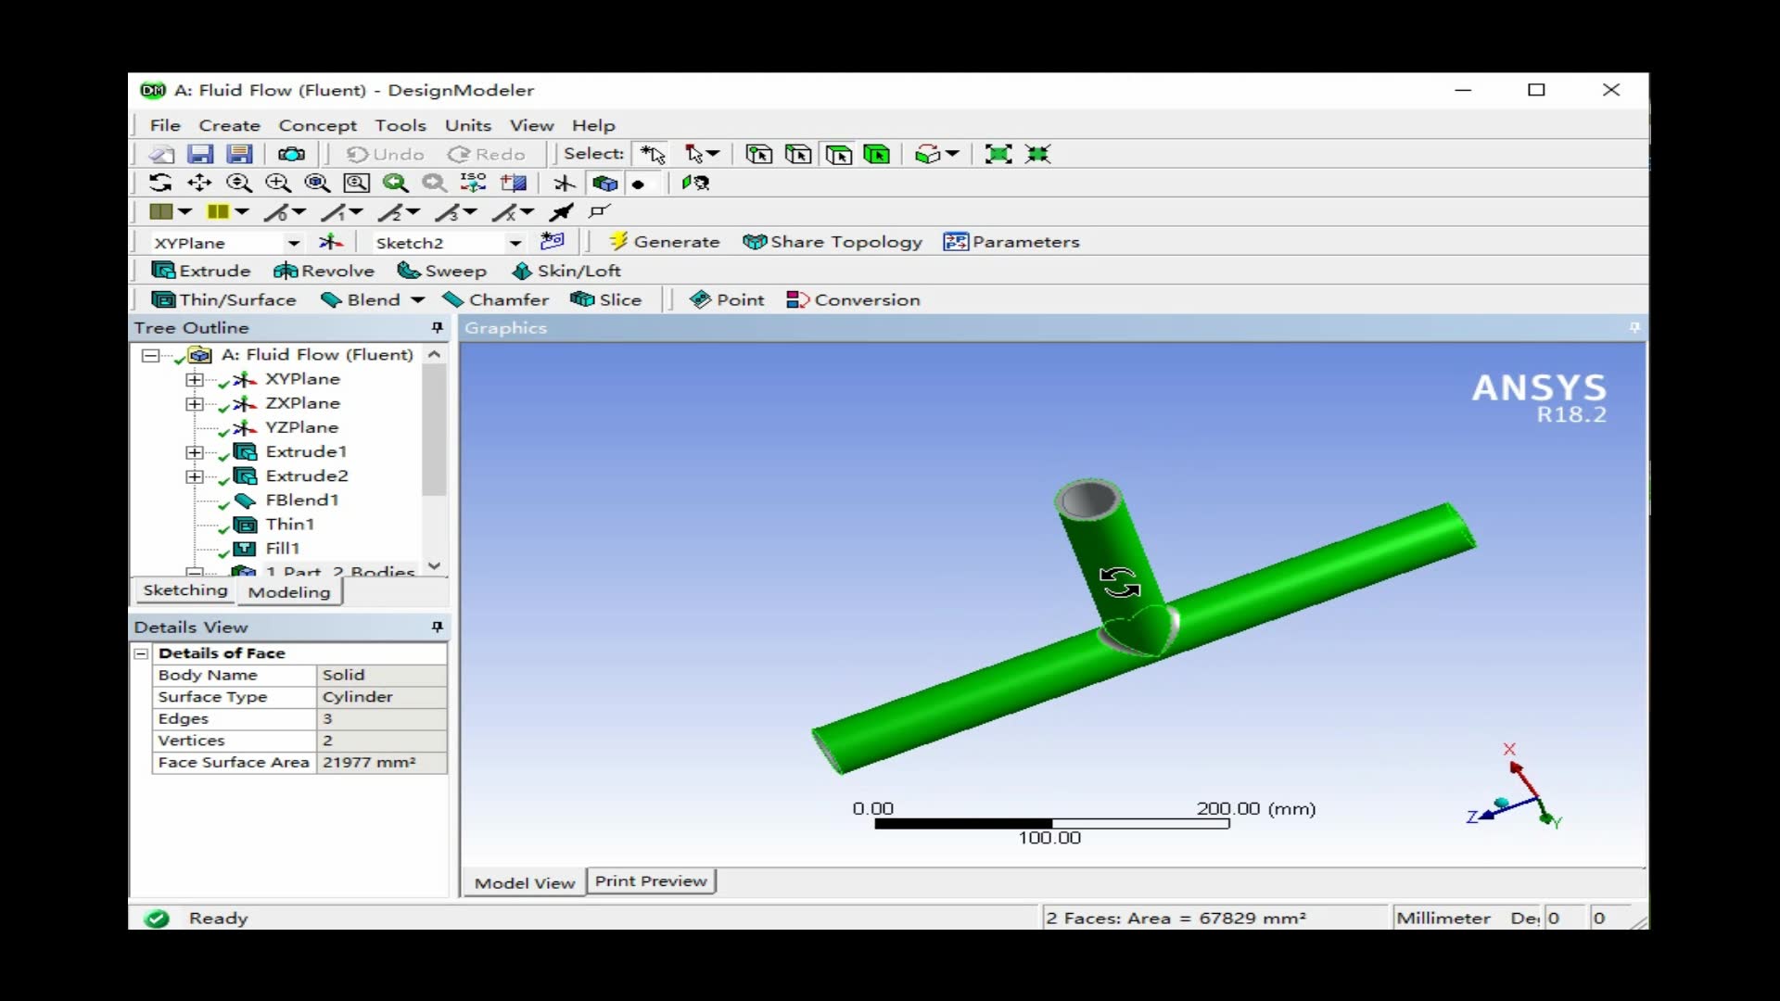Click the Generate button
This screenshot has width=1780, height=1001.
tap(664, 242)
